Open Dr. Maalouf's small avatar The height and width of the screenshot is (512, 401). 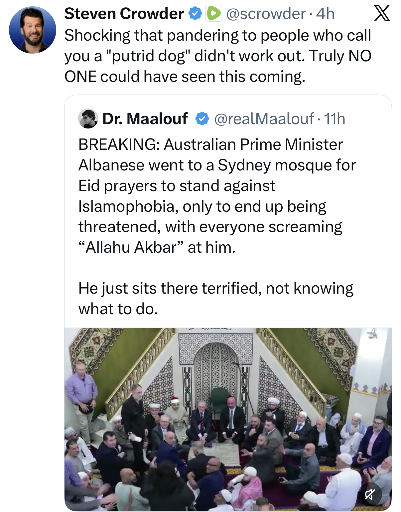tap(88, 119)
